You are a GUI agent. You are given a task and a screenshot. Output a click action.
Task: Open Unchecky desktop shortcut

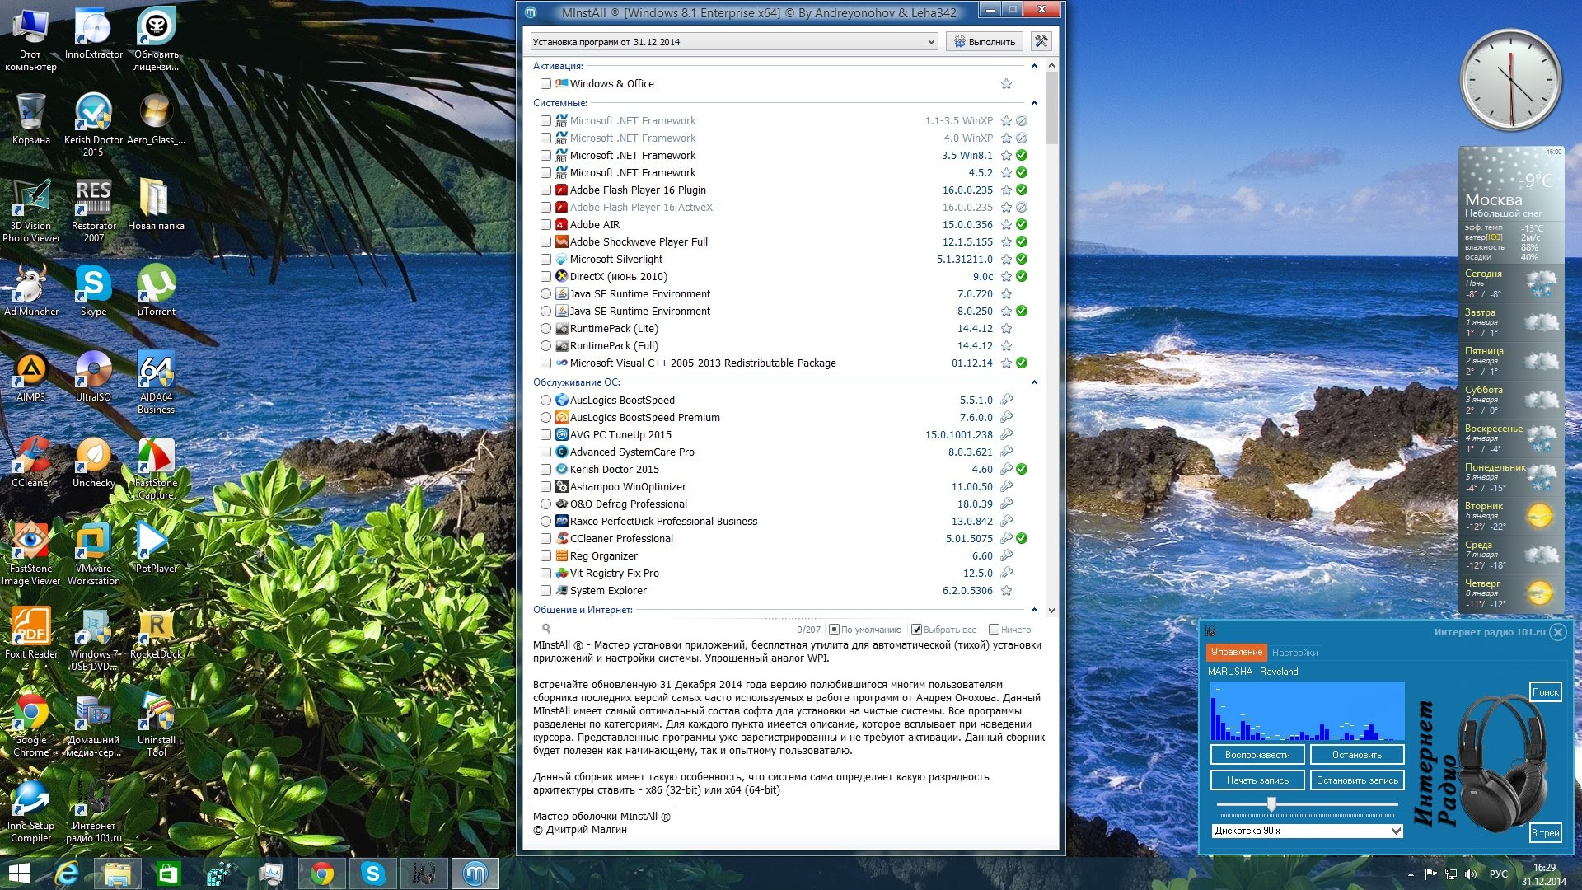click(93, 462)
